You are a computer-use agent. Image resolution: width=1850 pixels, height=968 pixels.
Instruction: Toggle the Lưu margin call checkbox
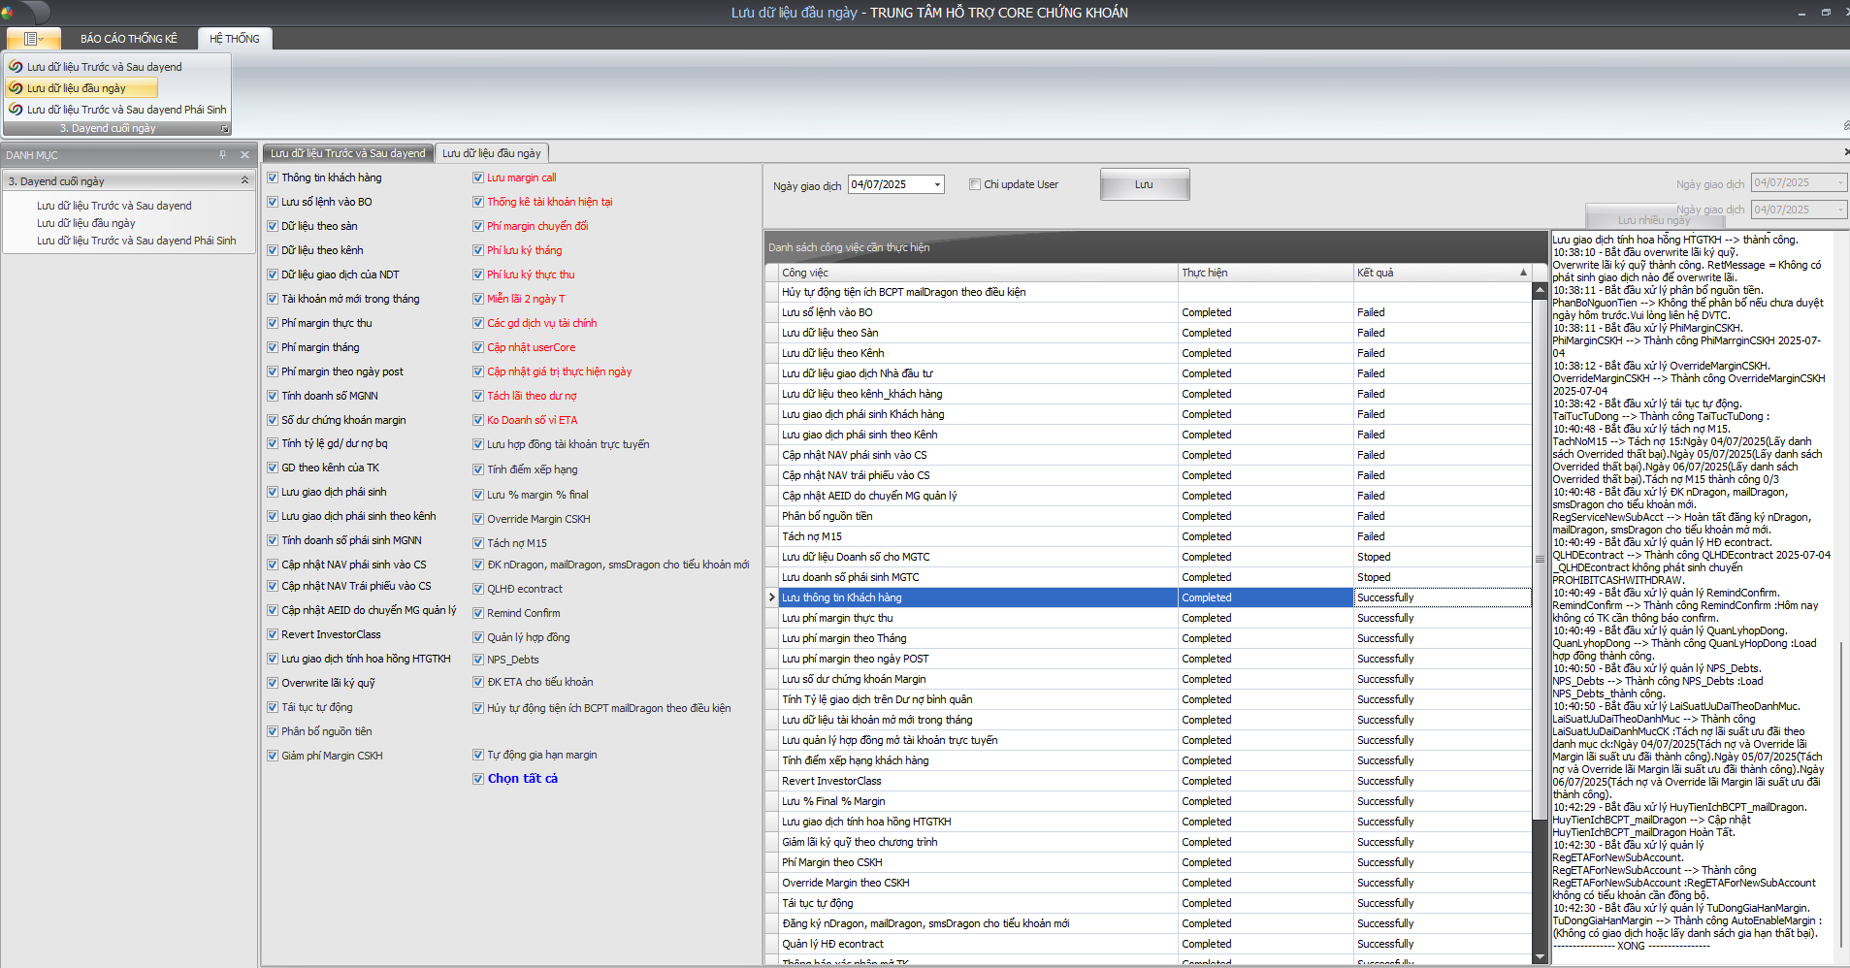pos(478,177)
